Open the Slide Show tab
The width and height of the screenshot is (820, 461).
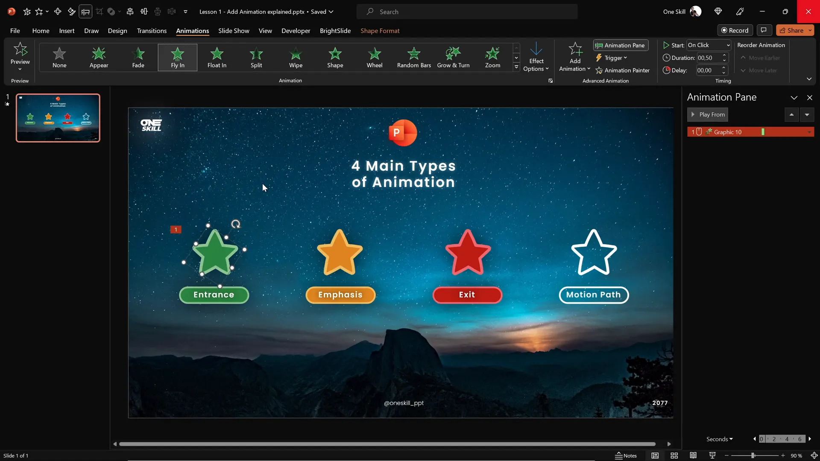(234, 31)
